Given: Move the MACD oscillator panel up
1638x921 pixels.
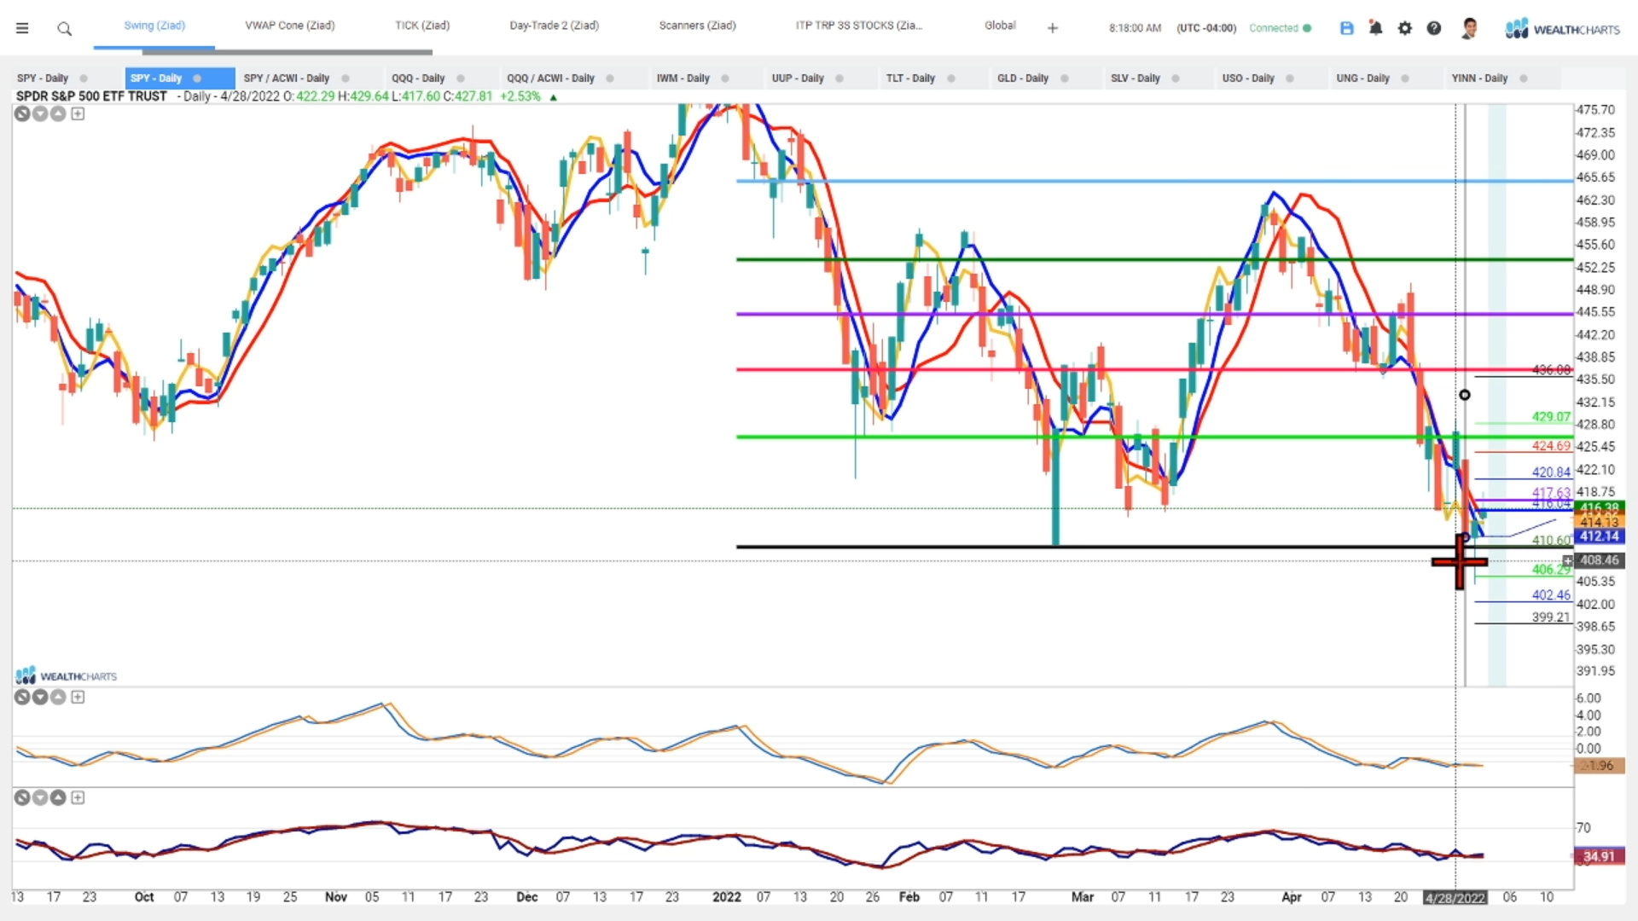Looking at the screenshot, I should click(58, 697).
